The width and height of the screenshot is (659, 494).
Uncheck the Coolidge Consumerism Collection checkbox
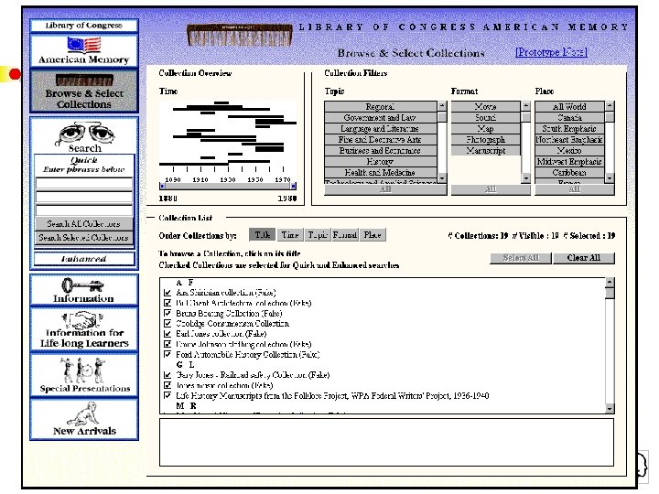pyautogui.click(x=167, y=324)
